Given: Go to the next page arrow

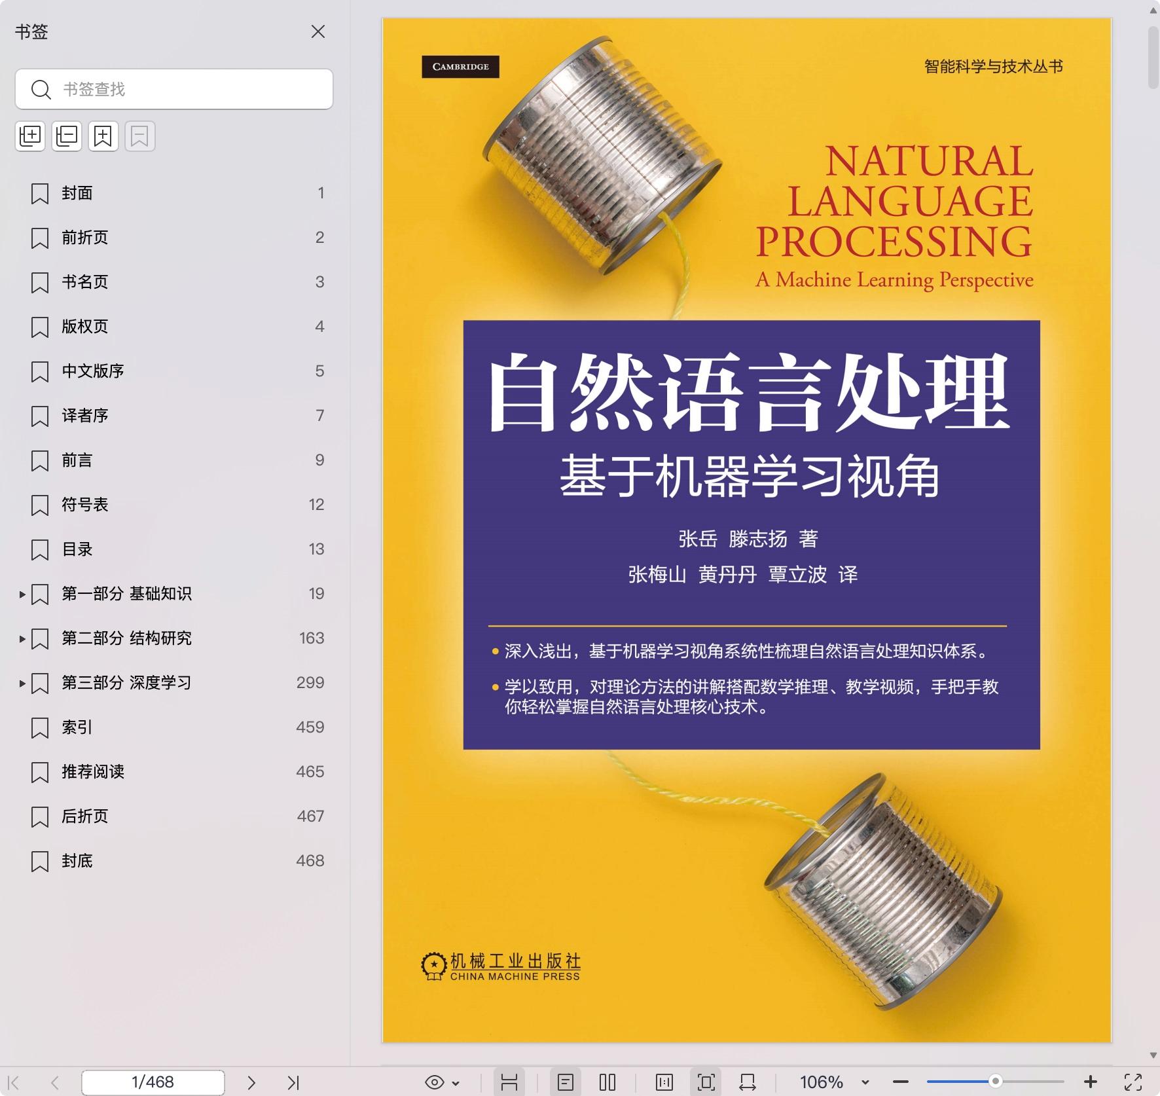Looking at the screenshot, I should coord(251,1082).
